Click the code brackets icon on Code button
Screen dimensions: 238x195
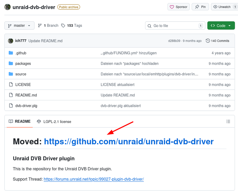(213, 25)
